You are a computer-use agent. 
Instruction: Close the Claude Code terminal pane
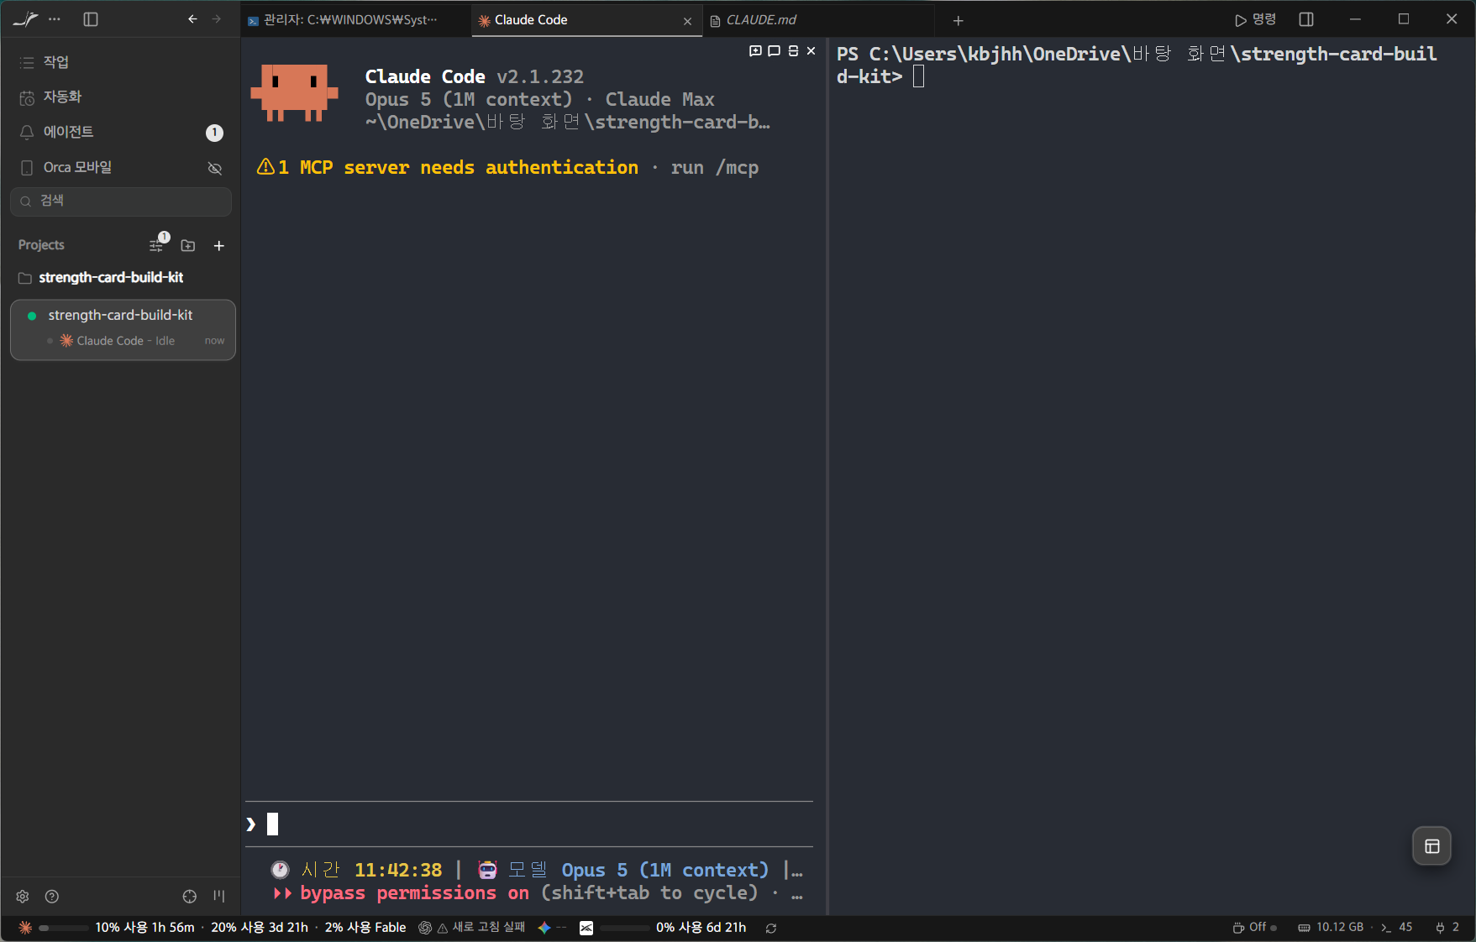tap(811, 51)
